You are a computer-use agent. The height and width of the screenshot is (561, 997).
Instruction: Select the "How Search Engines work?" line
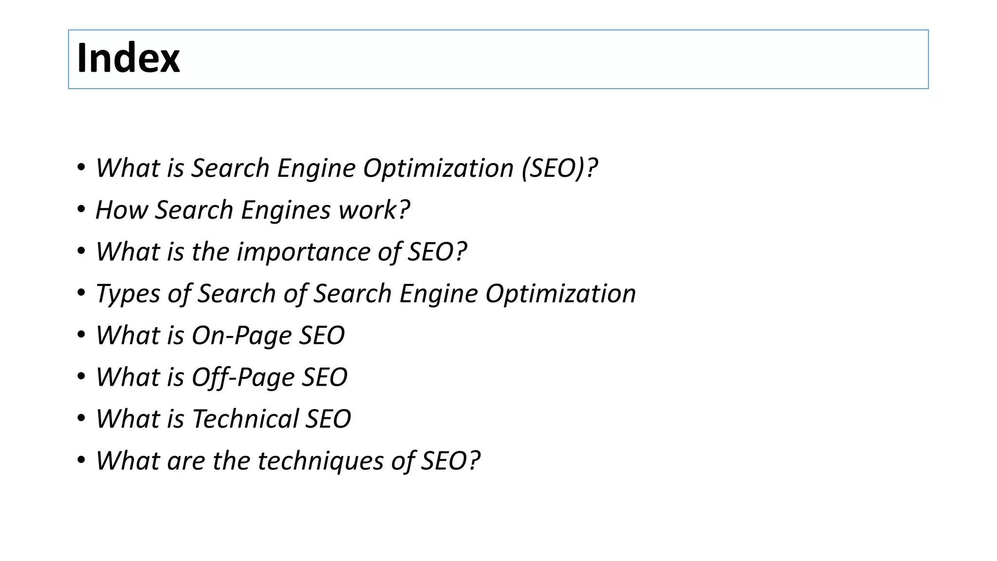pos(252,210)
